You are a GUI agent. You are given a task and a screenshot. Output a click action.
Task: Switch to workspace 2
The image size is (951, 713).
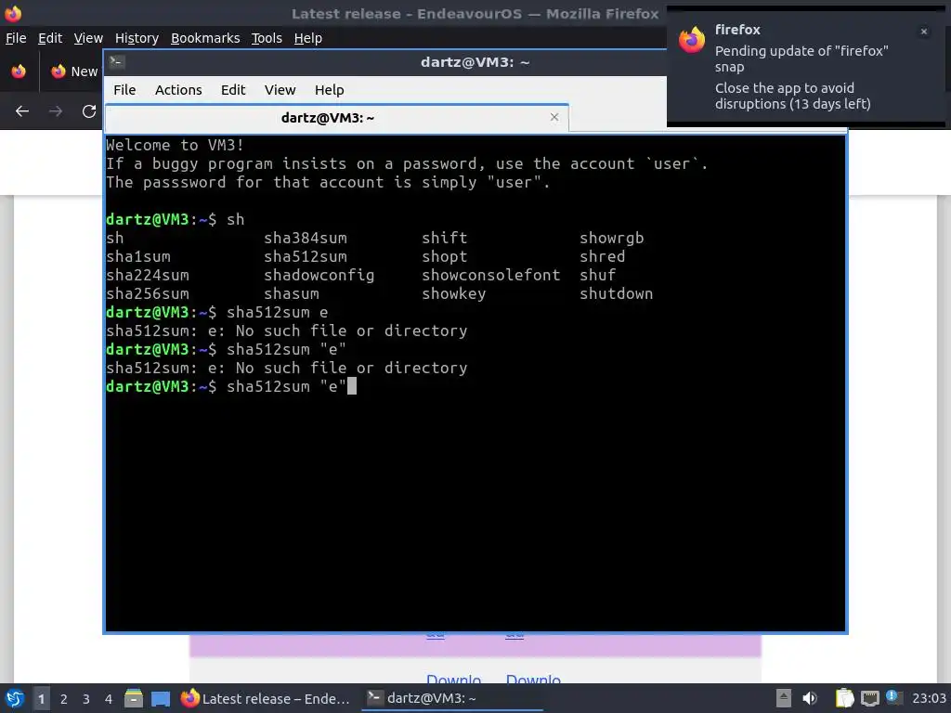point(64,699)
